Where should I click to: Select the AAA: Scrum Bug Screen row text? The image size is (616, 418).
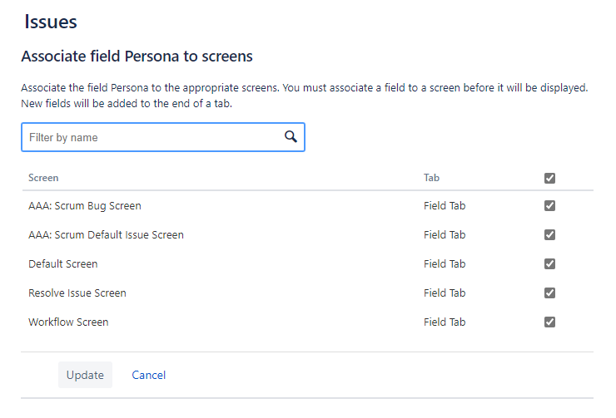[84, 206]
